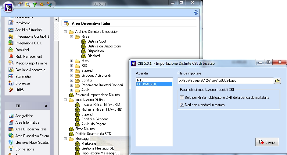287x155 pixels.
Task: Click the Firma Distinte icon
Action: click(x=71, y=129)
